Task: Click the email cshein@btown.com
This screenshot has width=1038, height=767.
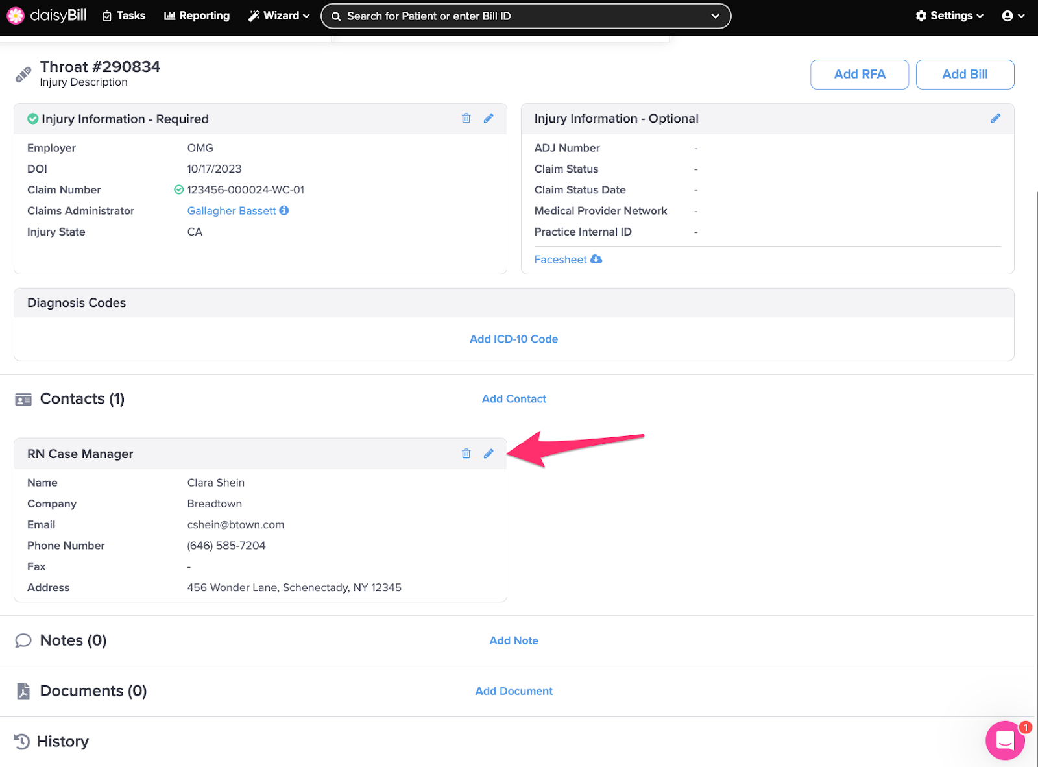Action: click(235, 524)
